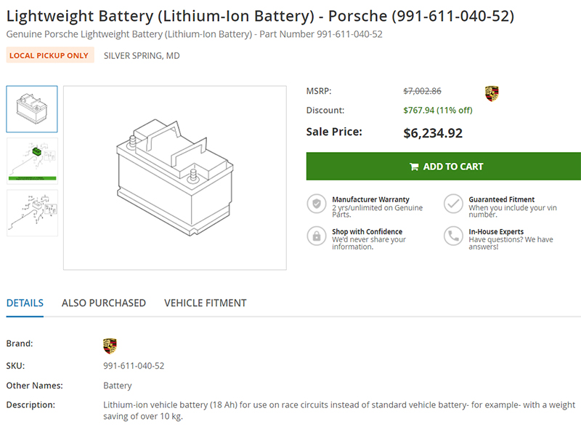Click the Guaranteed Fitment checkmark icon
Screen dimensions: 581x427
(453, 204)
